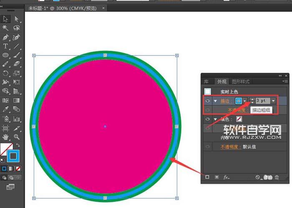The image size is (292, 208).
Task: Toggle visibility eye of 不透明度 默认值 row
Action: click(207, 147)
